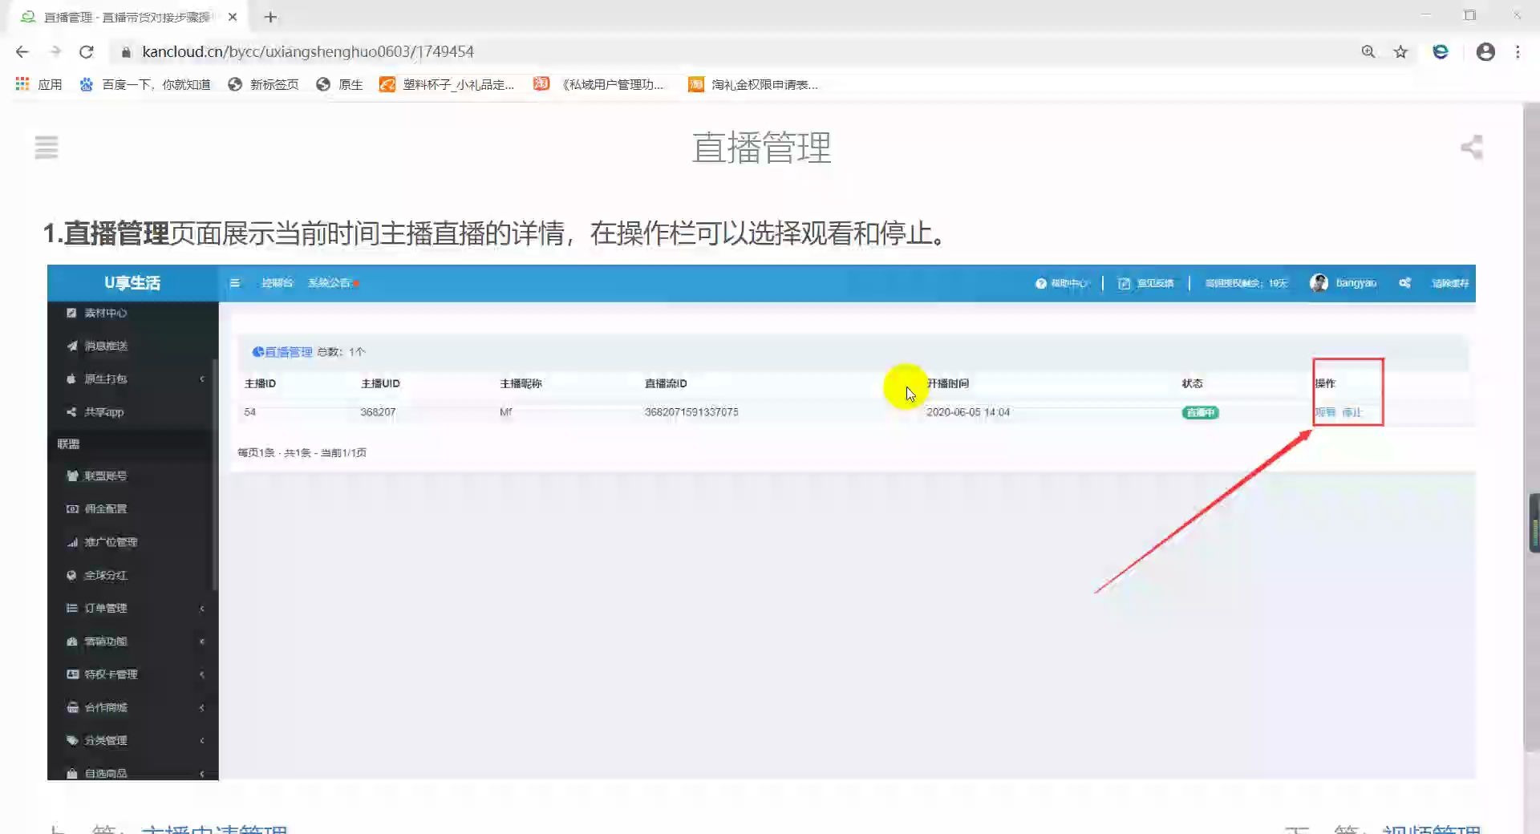Open the Chrome three-dot menu
1540x834 pixels.
coord(1518,51)
